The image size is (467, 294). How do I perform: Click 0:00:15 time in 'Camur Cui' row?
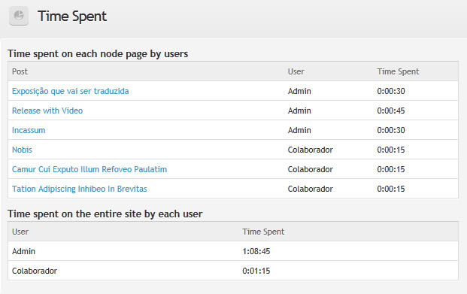391,169
